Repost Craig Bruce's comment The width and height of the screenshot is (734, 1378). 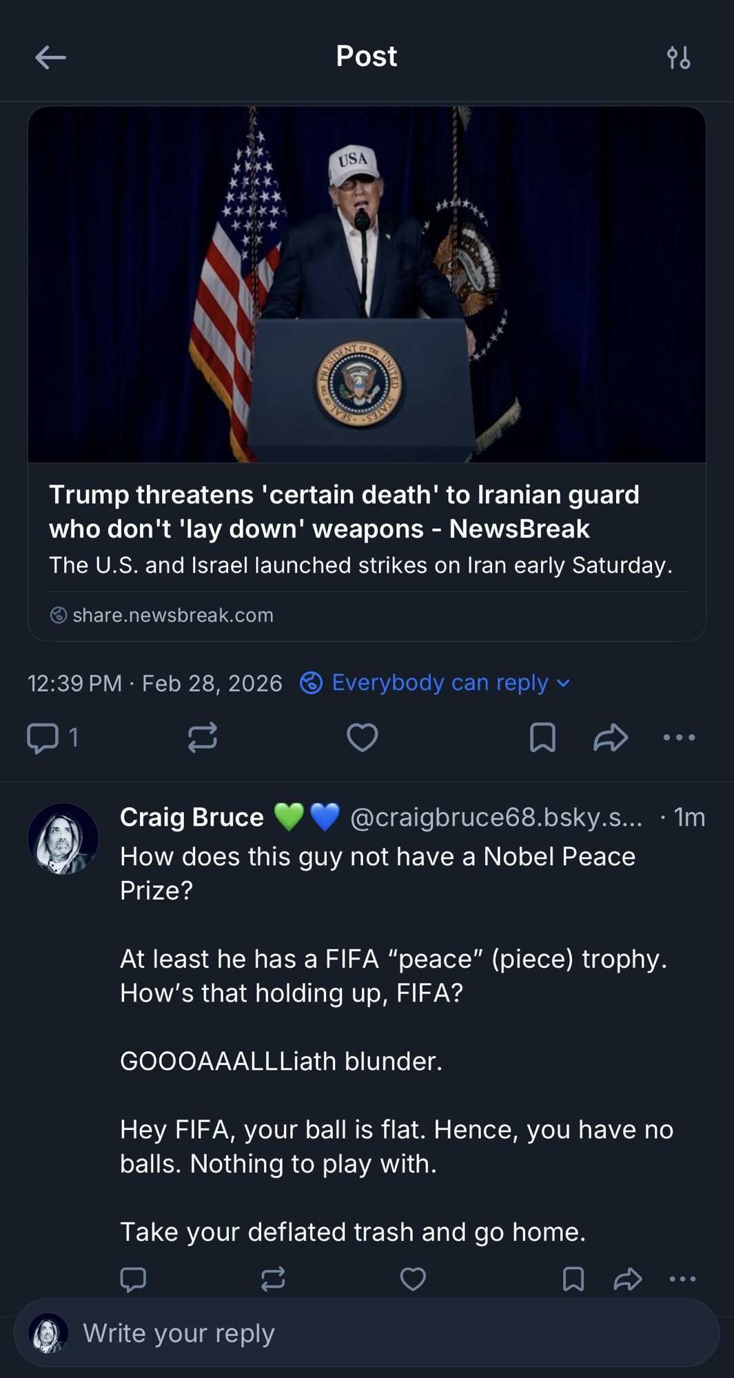273,1279
